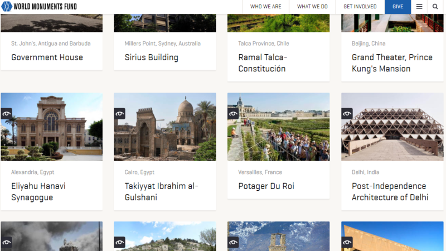Open the hamburger menu icon
446x251 pixels.
tap(419, 7)
